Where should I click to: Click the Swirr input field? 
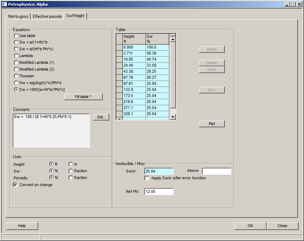[158, 171]
